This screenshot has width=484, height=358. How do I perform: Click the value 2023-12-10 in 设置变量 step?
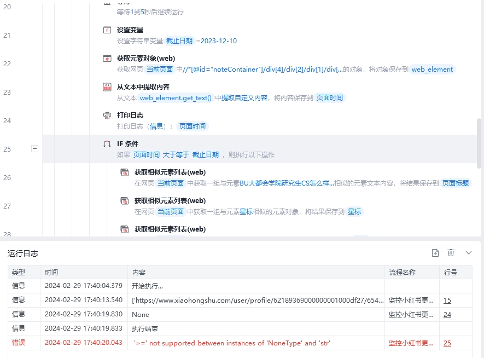(x=219, y=41)
